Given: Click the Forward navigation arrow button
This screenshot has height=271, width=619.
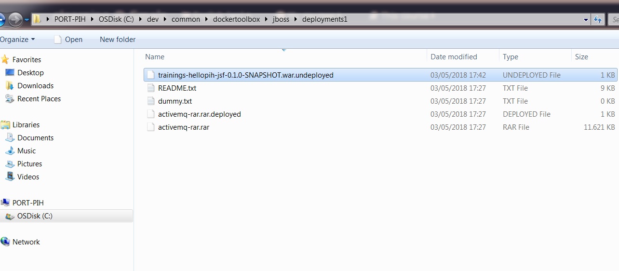Looking at the screenshot, I should (x=15, y=20).
